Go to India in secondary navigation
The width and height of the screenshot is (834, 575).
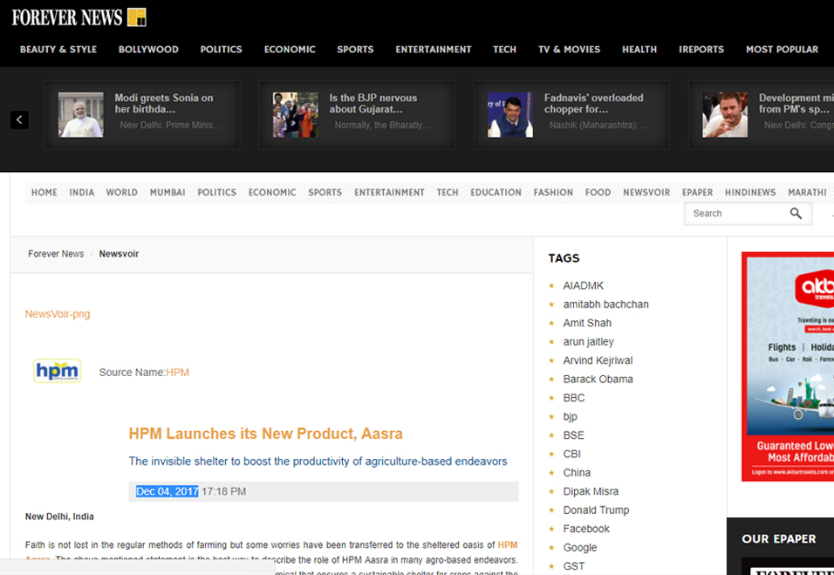(82, 193)
